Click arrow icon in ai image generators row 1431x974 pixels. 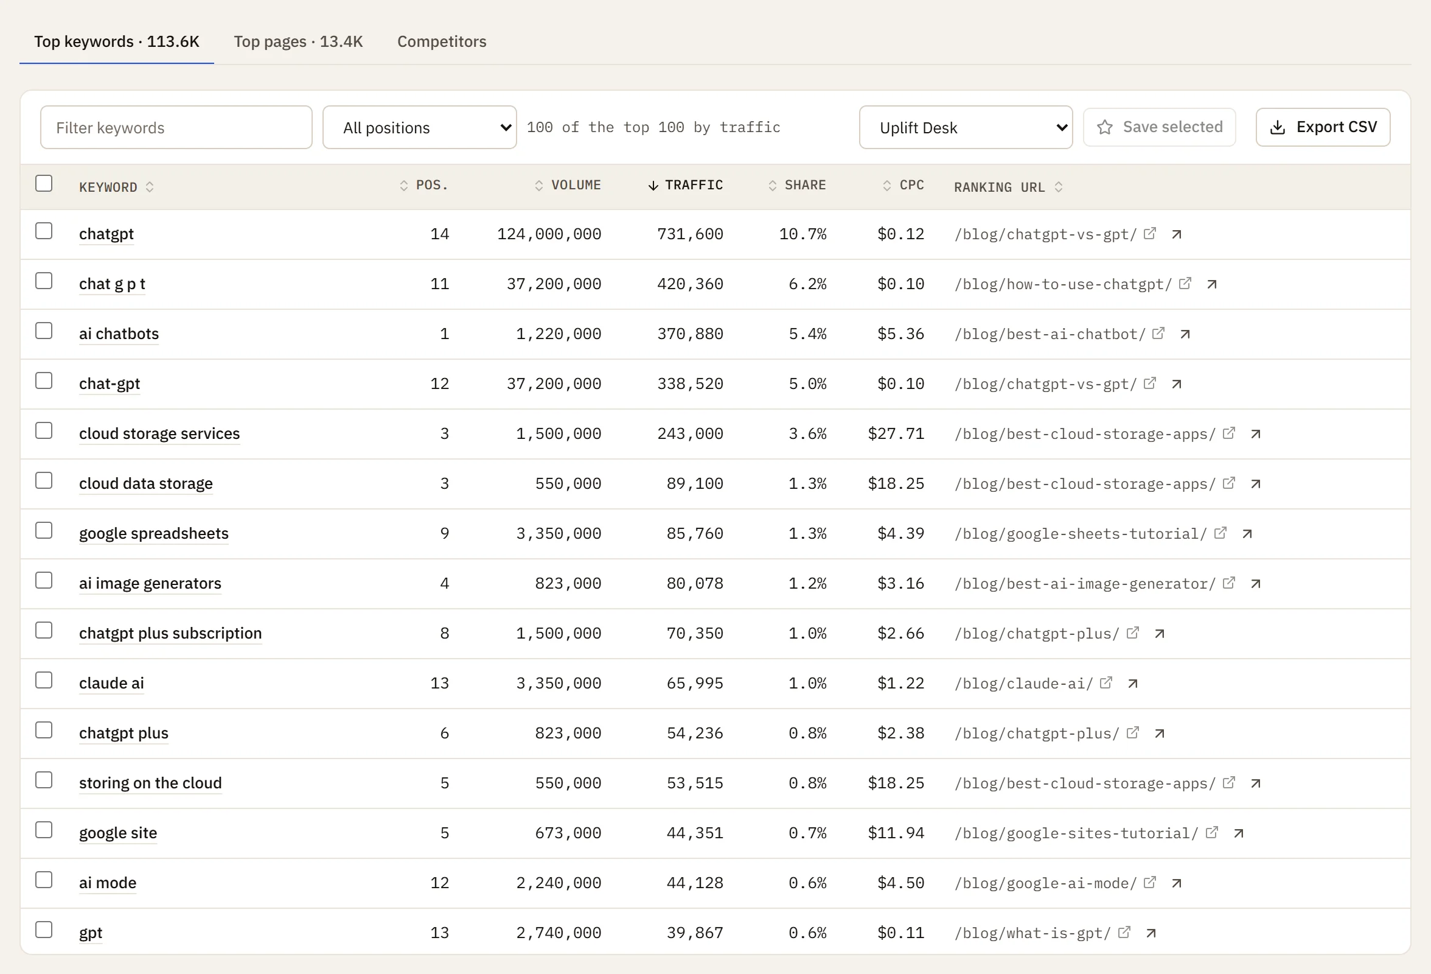click(1256, 583)
